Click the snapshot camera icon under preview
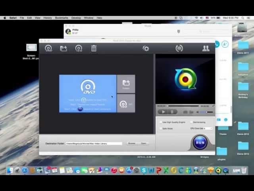 coord(185,112)
